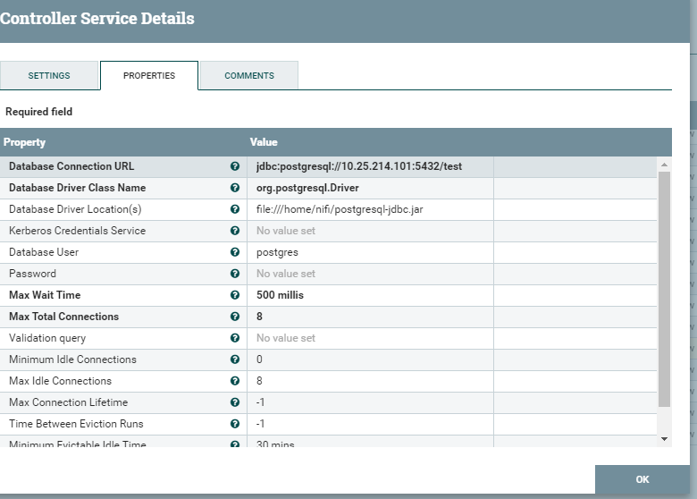Click the Minimum Idle Connections label

click(72, 359)
